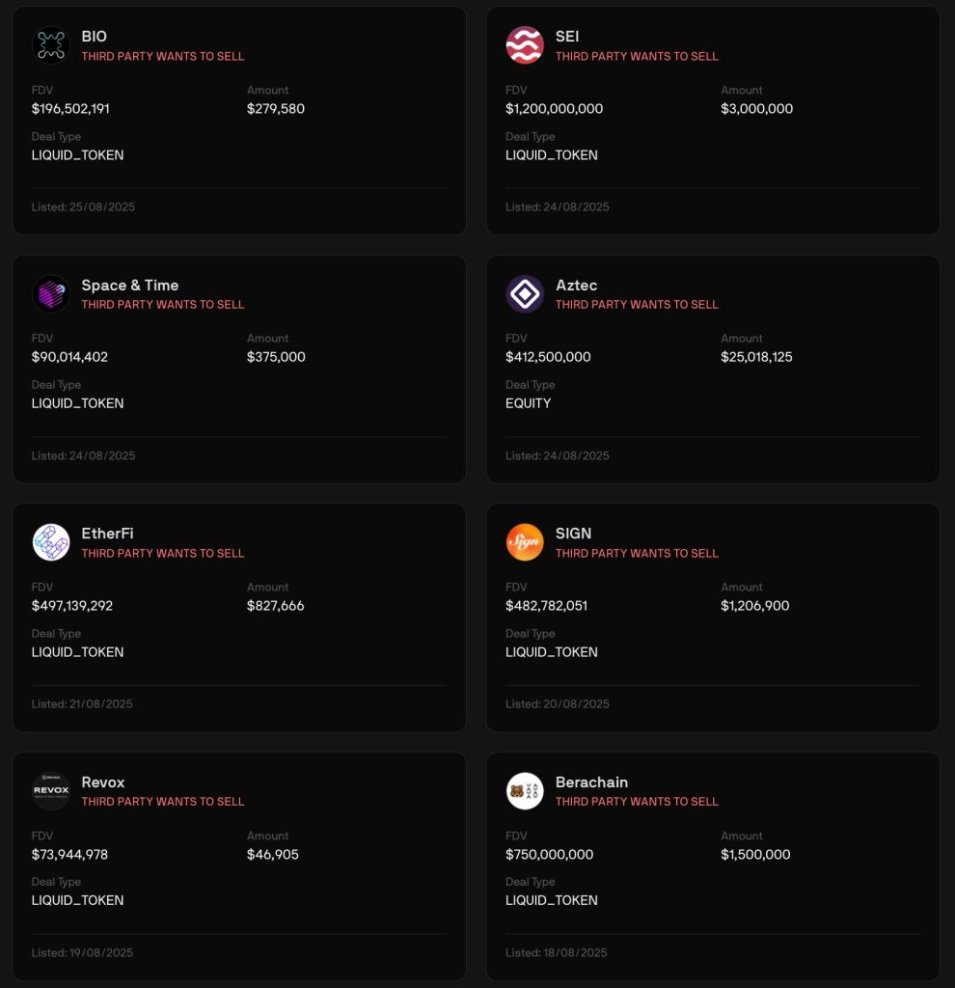The height and width of the screenshot is (988, 955).
Task: Select the EtherFi listing title
Action: coord(107,534)
